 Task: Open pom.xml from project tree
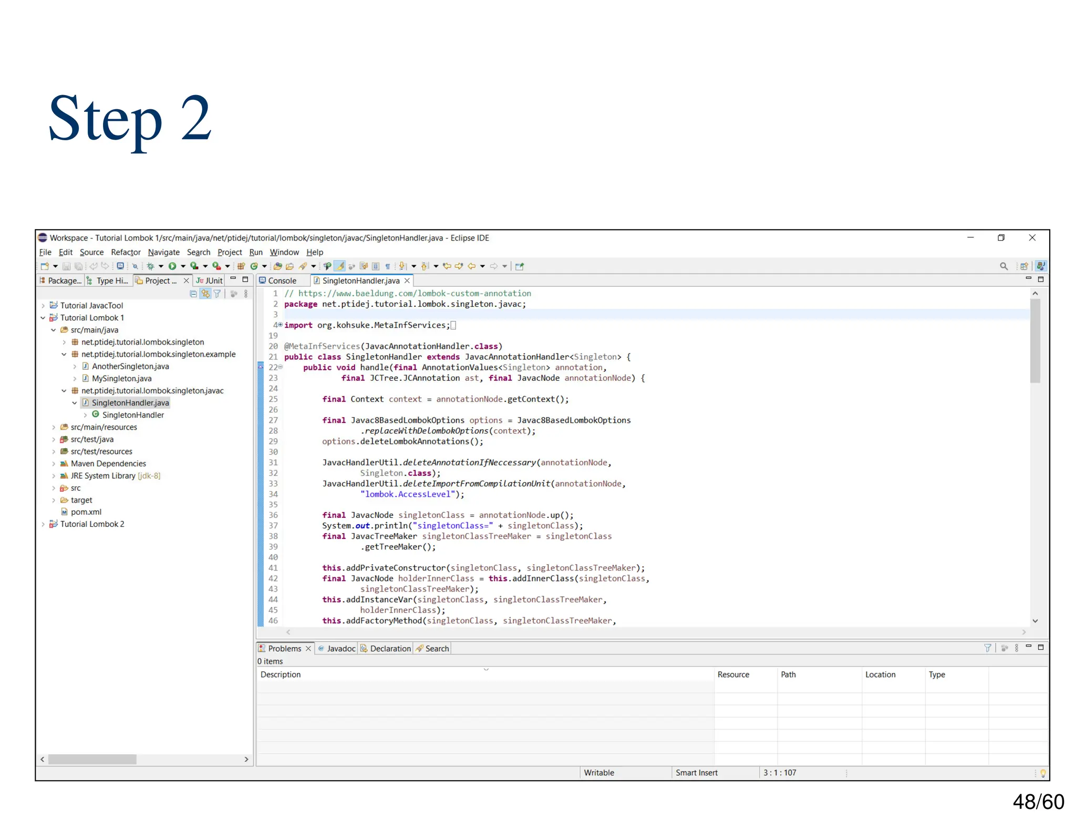pos(86,512)
